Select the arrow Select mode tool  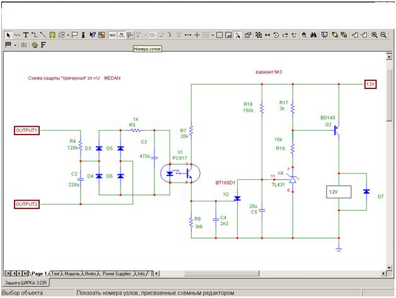pyautogui.click(x=8, y=35)
